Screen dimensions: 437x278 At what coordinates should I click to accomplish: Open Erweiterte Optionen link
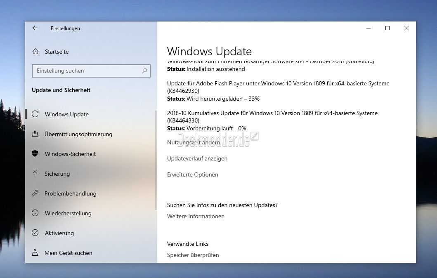point(193,174)
